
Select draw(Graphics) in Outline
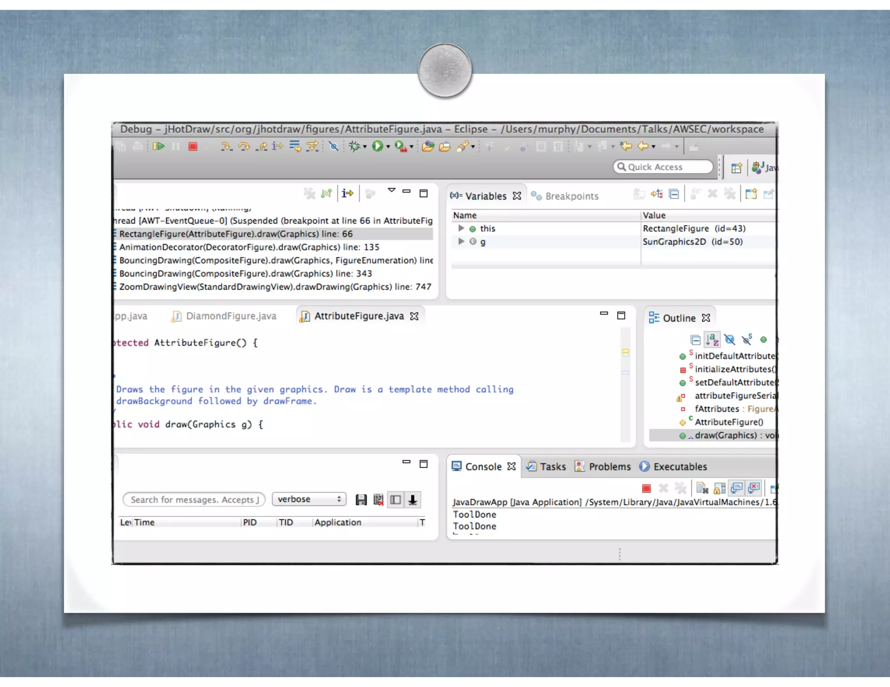[x=725, y=435]
